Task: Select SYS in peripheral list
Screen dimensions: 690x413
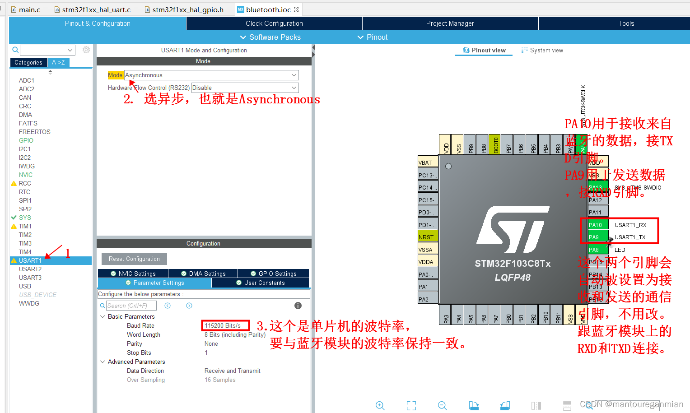Action: coord(25,218)
